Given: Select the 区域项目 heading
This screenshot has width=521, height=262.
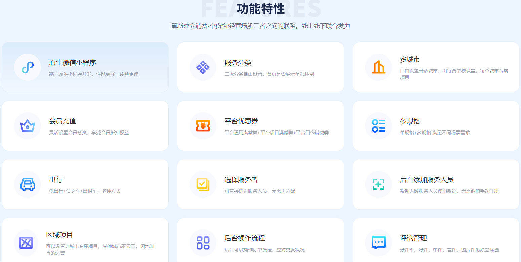Looking at the screenshot, I should pyautogui.click(x=59, y=235).
